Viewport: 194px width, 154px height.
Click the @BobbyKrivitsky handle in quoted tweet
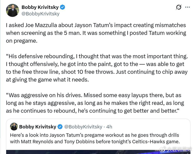point(83,127)
